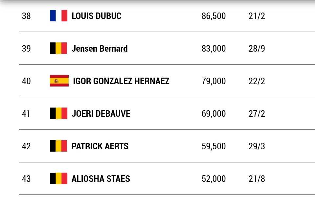Select PATRICK AERTS name
Viewport: 315px width, 197px height.
[100, 146]
